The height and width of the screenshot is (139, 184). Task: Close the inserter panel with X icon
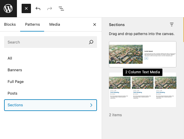click(95, 25)
